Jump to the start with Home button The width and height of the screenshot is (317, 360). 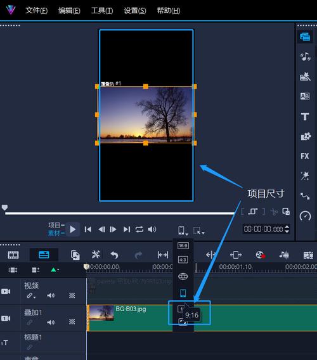87,229
